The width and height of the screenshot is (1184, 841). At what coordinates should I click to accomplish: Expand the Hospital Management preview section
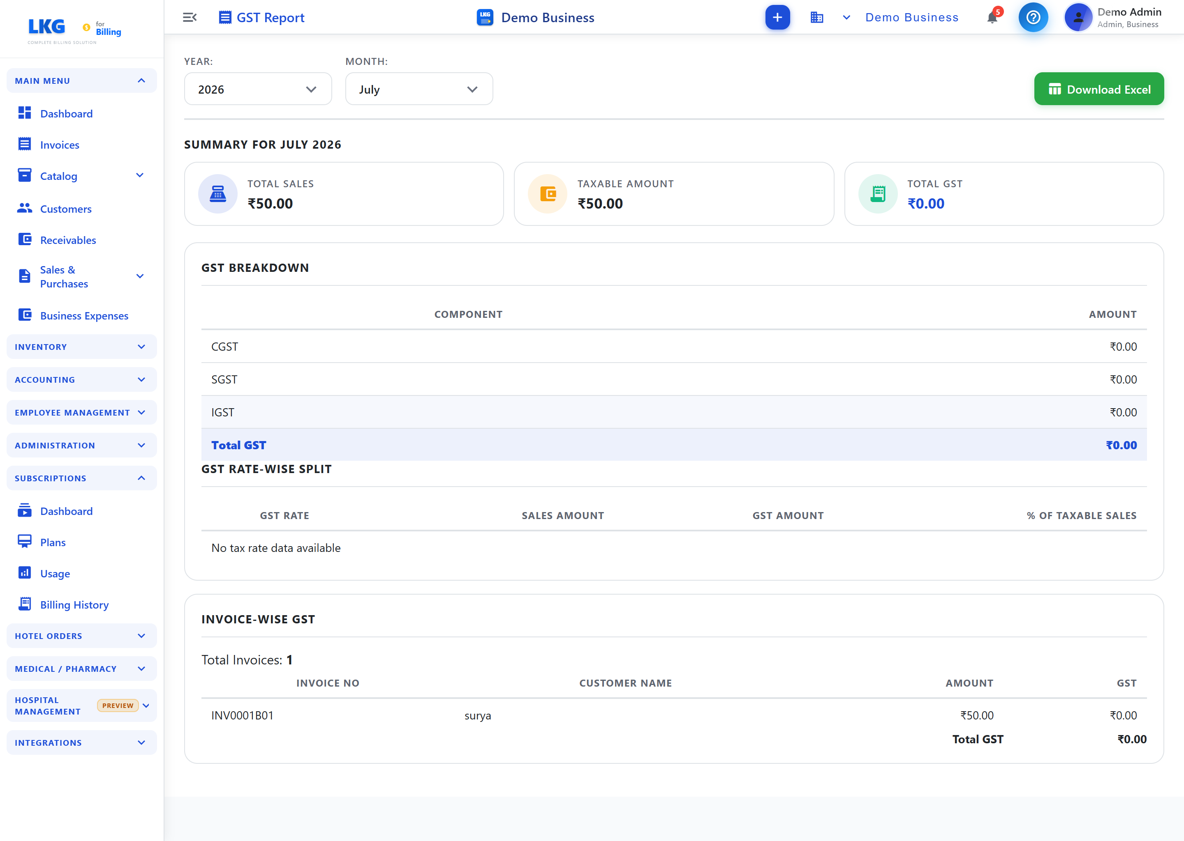pyautogui.click(x=81, y=706)
